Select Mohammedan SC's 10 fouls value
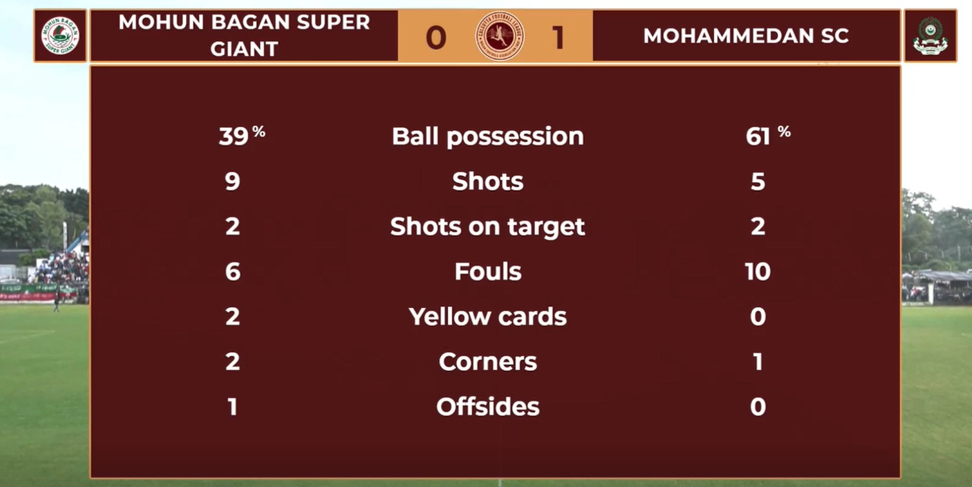Viewport: 972px width, 487px height. point(758,271)
